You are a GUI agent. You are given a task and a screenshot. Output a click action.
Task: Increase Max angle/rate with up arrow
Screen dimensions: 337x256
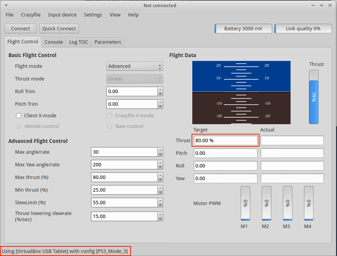click(x=160, y=150)
